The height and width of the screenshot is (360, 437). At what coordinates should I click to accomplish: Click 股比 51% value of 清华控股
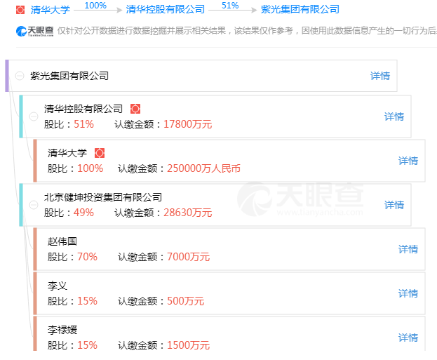tap(83, 124)
